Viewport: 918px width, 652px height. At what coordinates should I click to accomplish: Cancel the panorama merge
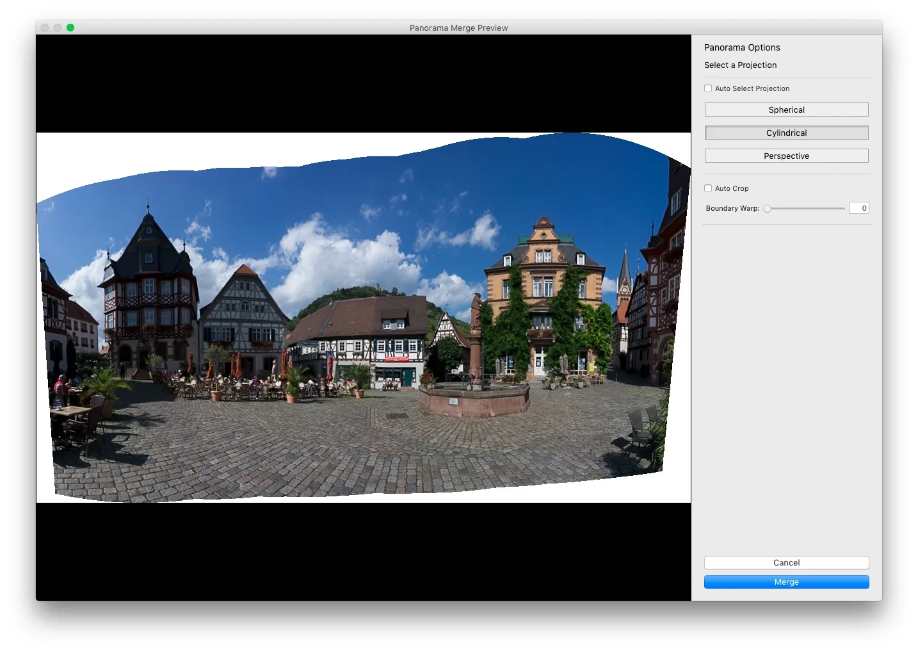786,562
